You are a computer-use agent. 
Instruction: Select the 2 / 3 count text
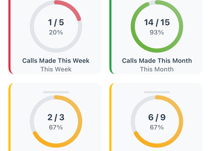pyautogui.click(x=56, y=118)
